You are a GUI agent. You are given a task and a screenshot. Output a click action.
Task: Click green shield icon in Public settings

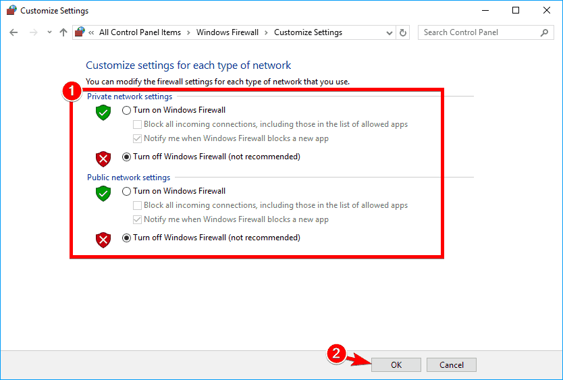pyautogui.click(x=103, y=194)
